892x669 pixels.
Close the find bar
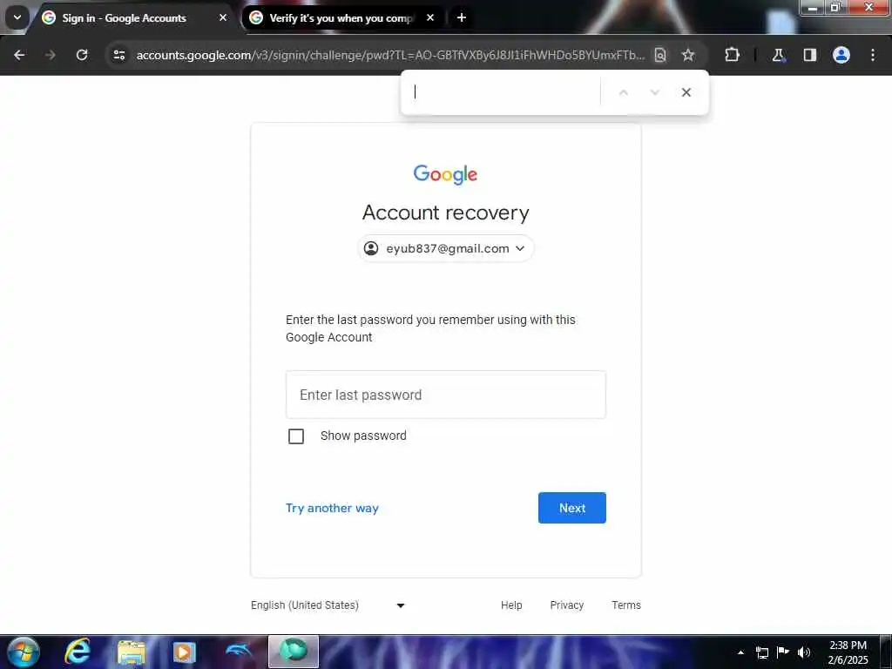pos(686,92)
